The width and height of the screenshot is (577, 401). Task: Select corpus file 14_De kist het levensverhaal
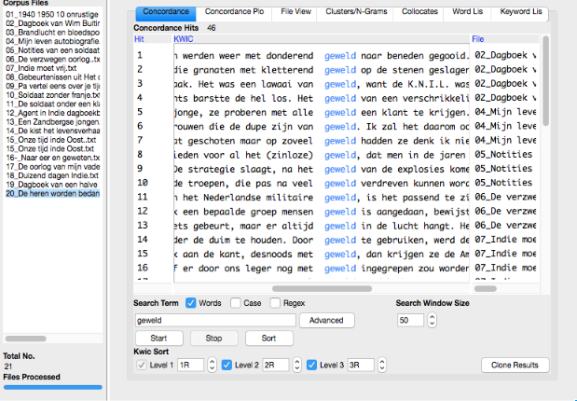click(52, 131)
